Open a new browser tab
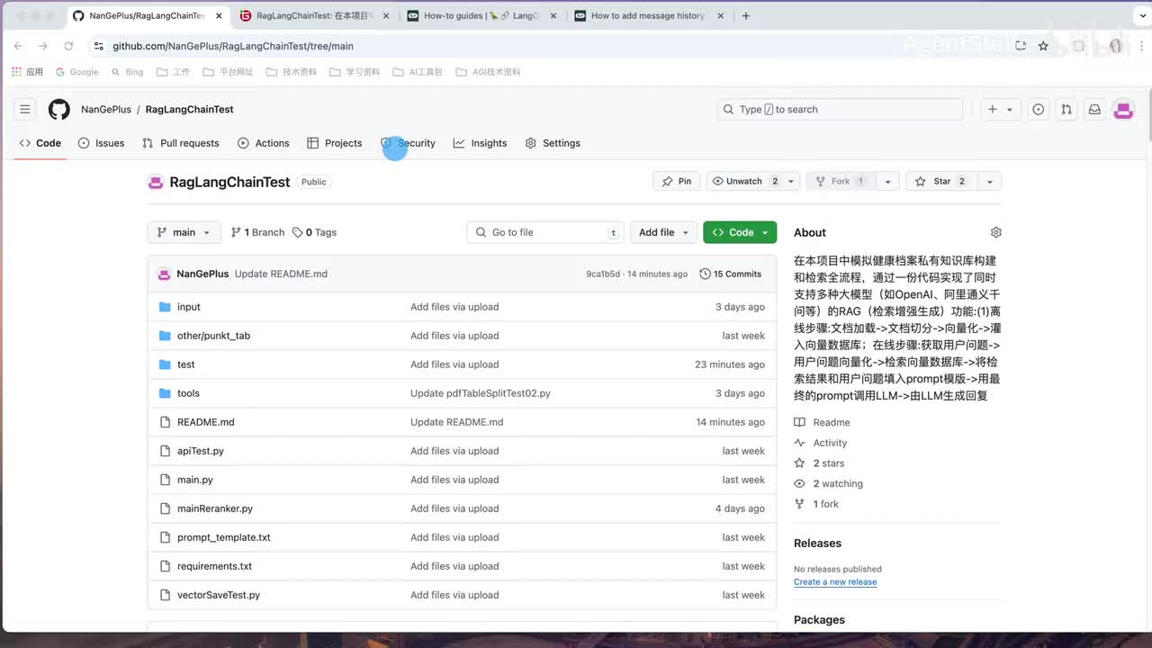1152x648 pixels. [745, 15]
